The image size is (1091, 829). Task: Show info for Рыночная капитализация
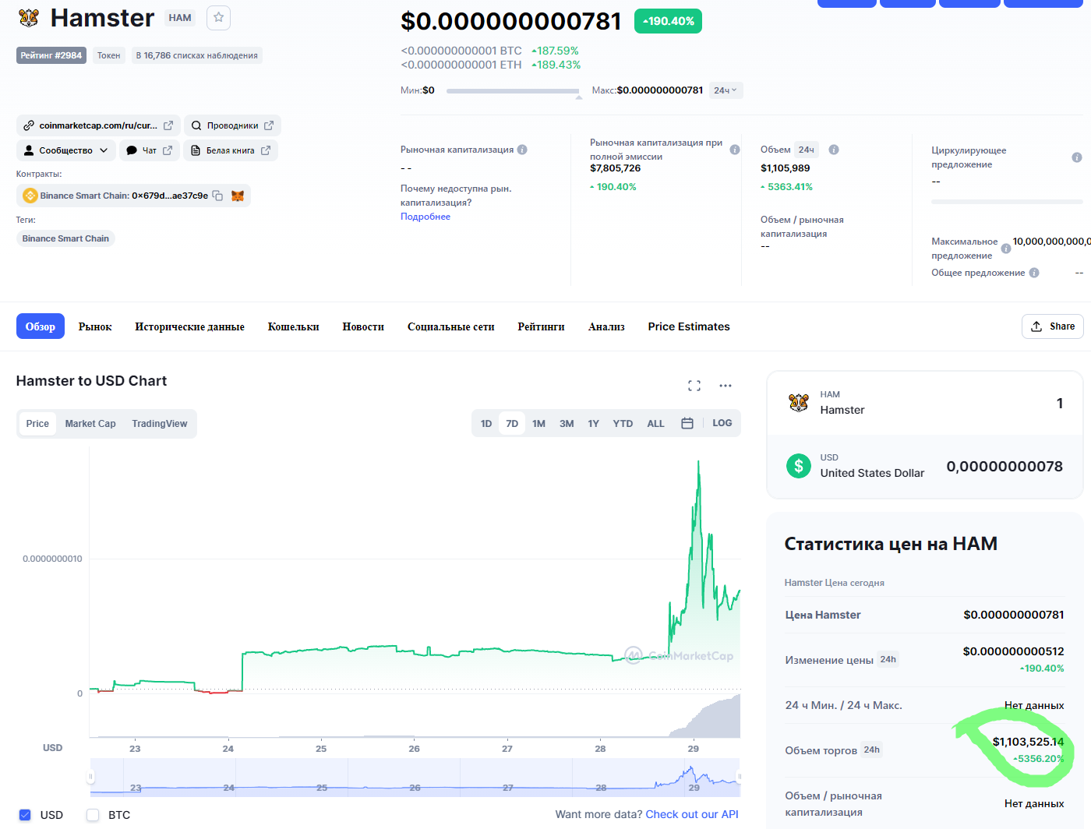[522, 150]
